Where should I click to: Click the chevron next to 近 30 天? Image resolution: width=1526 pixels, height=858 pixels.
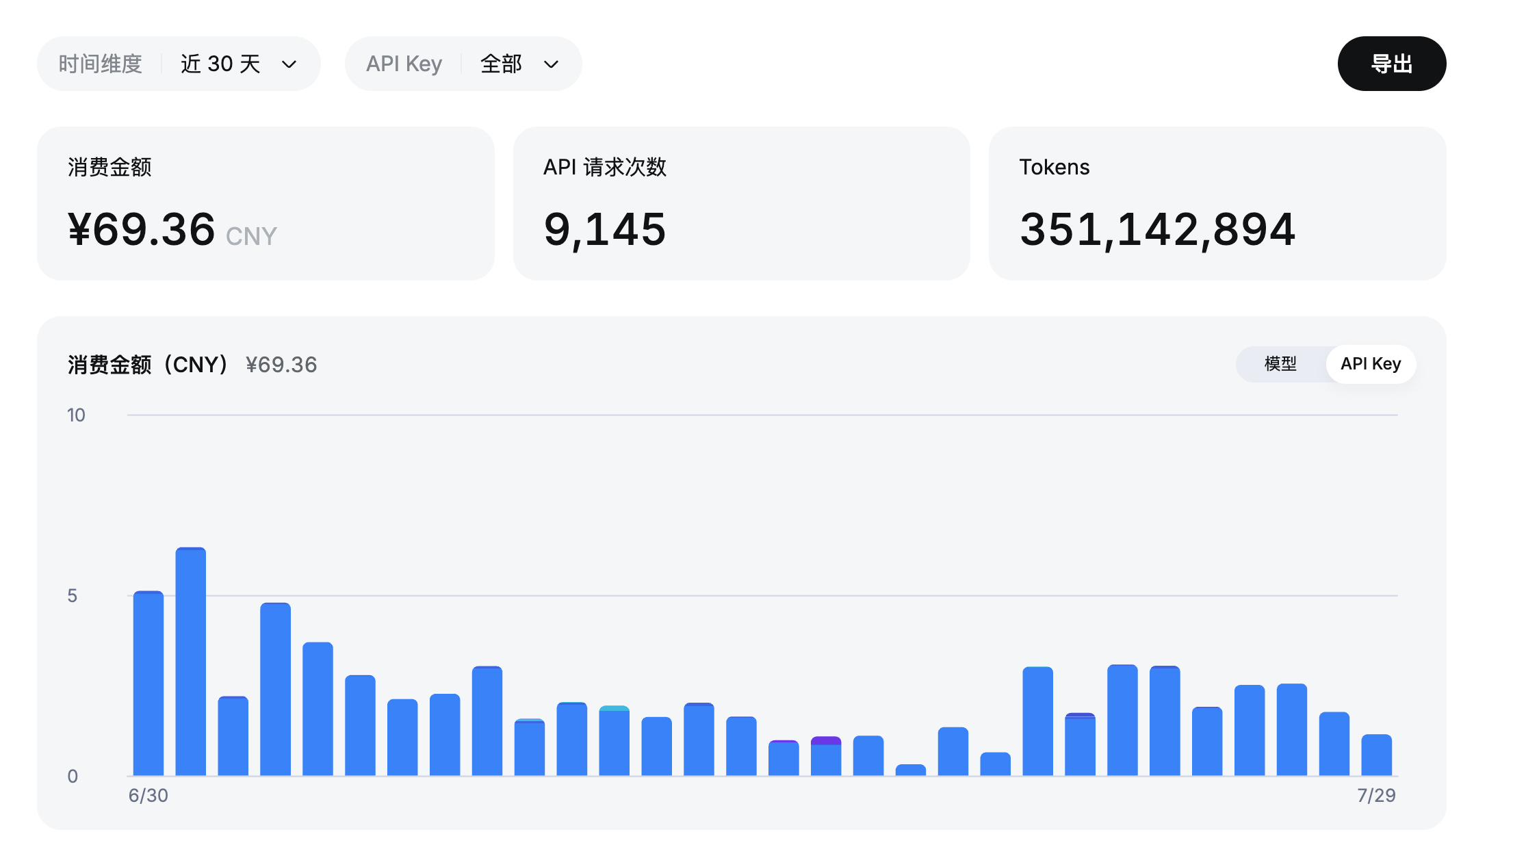(x=289, y=64)
